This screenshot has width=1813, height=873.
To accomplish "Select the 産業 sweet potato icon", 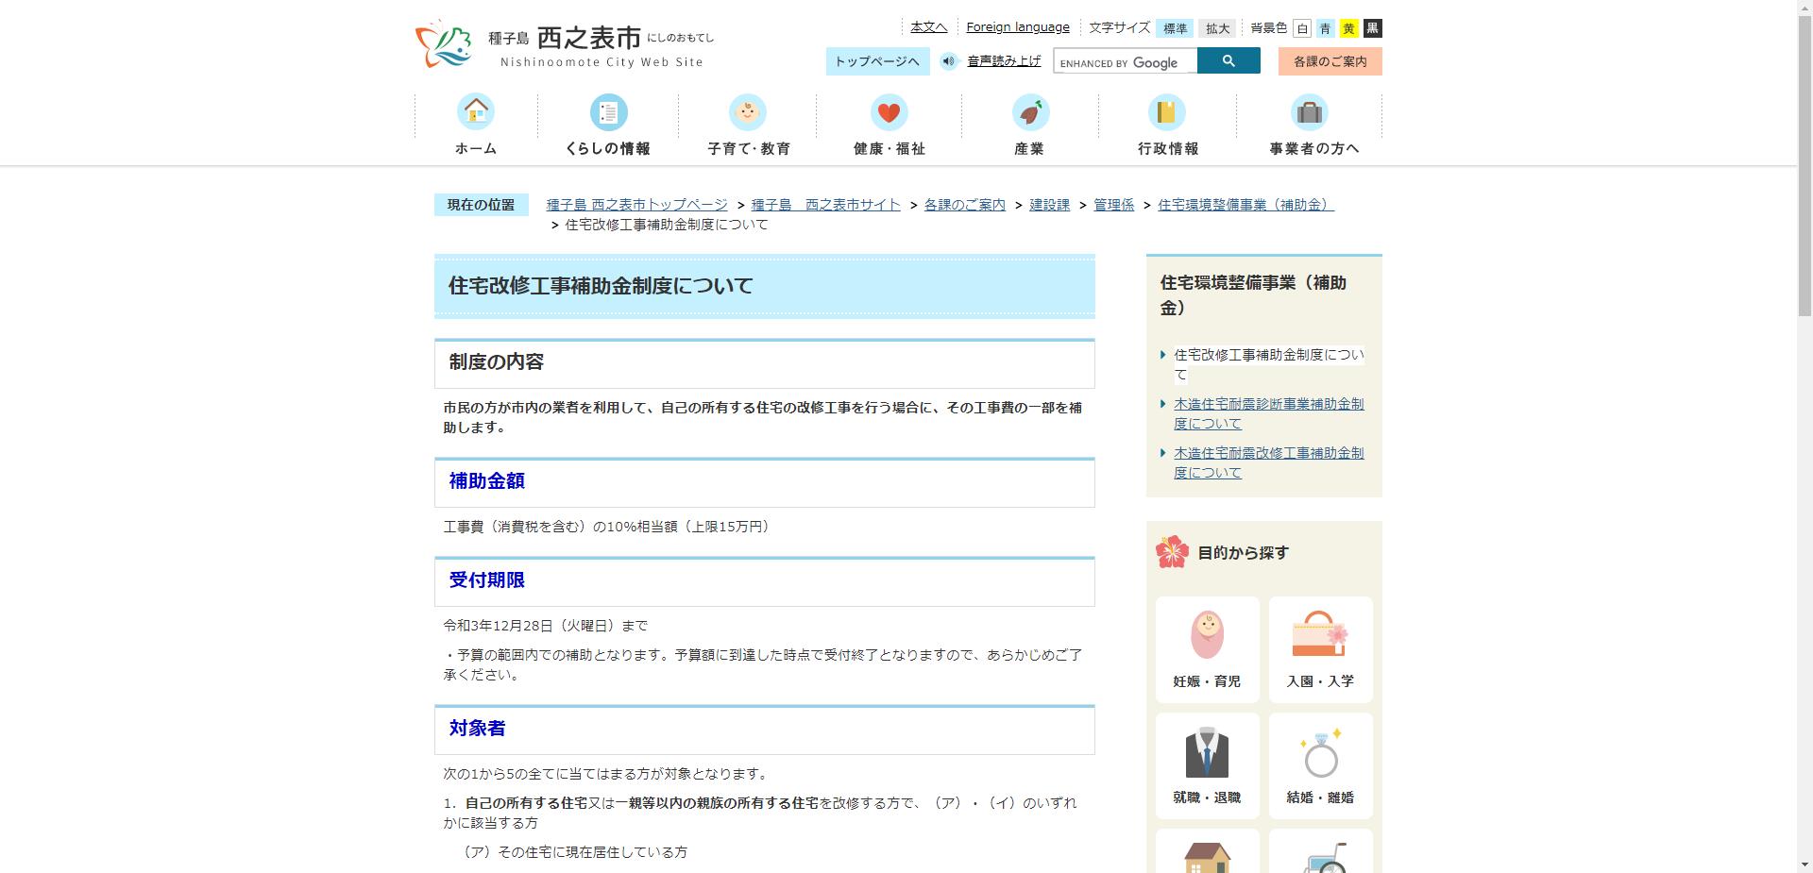I will 1028,112.
